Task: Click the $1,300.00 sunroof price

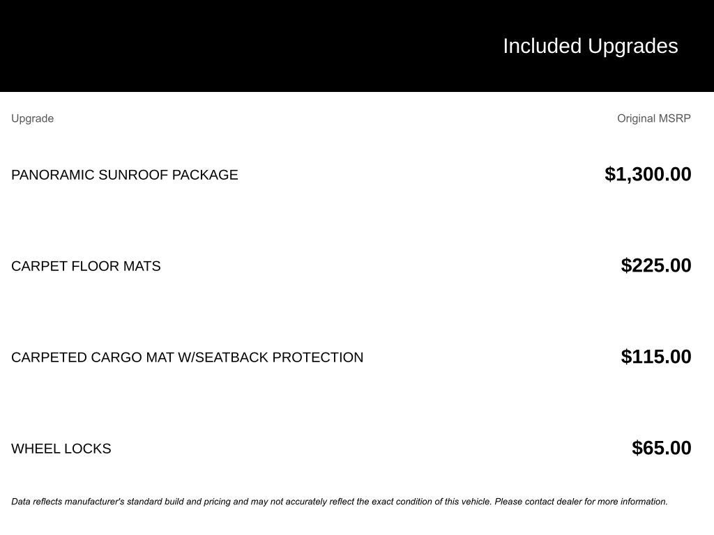Action: click(x=648, y=174)
